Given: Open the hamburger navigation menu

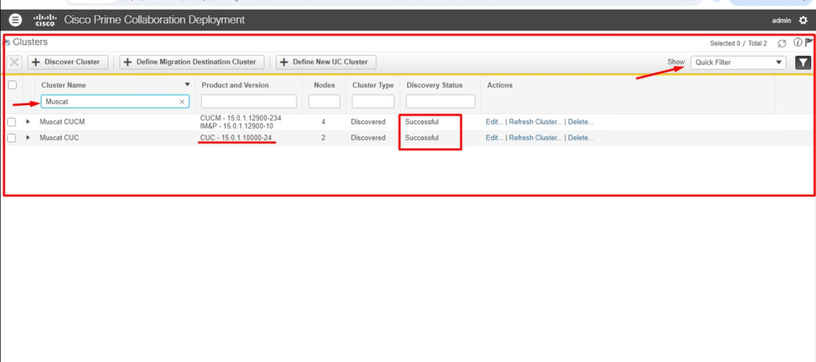Looking at the screenshot, I should [16, 20].
